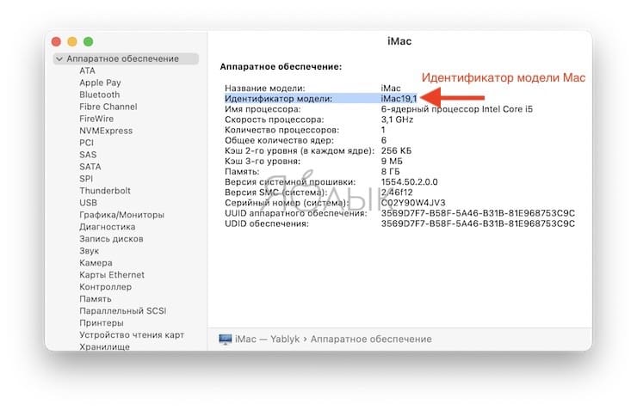Select FireWire in the sidebar
Viewport: 637px width, 410px height.
pyautogui.click(x=96, y=119)
